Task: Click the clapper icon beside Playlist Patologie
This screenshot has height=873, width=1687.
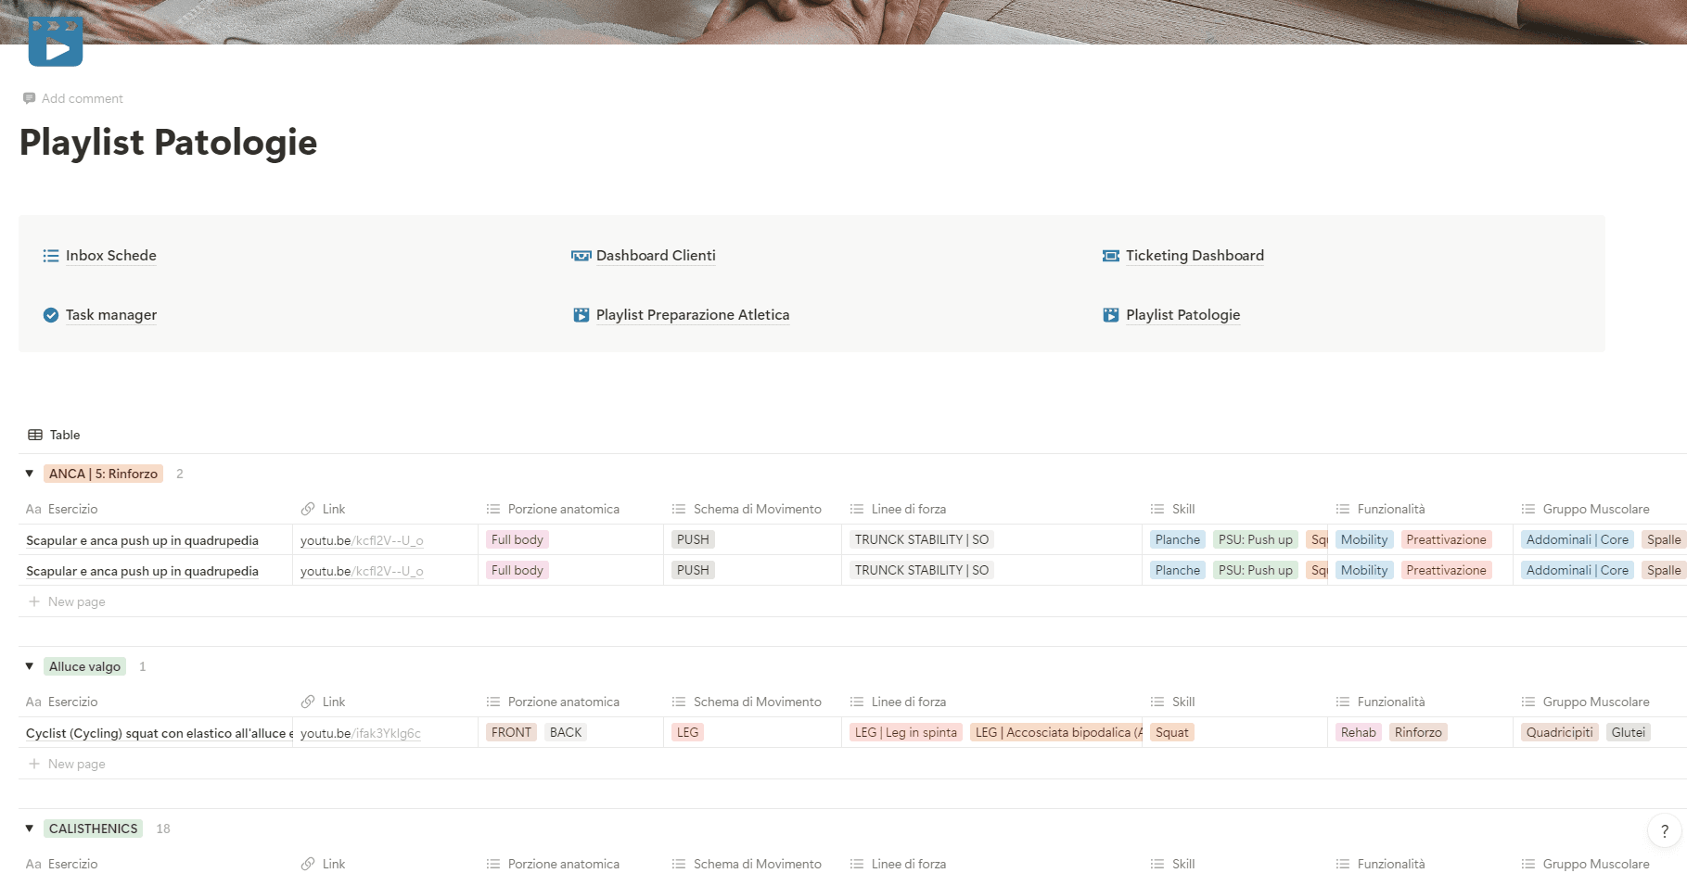Action: 1111,314
